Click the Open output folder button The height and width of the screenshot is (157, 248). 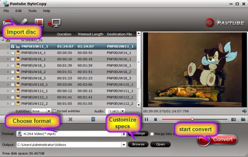point(160,144)
